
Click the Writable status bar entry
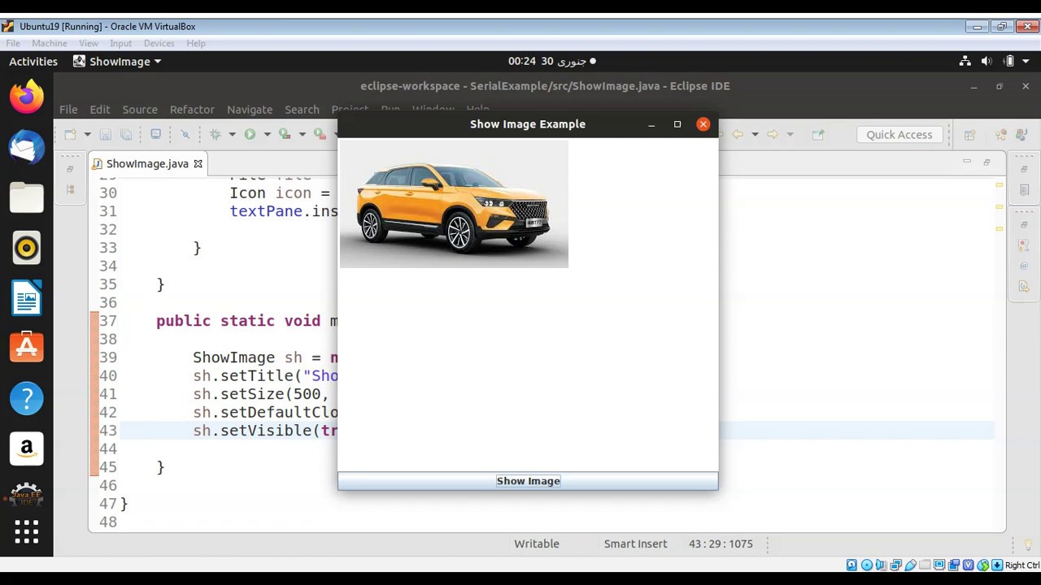(536, 544)
